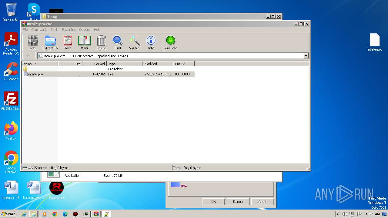Screen dimensions: 388x218
Task: Select the intallerpro file row
Action: (x=108, y=74)
